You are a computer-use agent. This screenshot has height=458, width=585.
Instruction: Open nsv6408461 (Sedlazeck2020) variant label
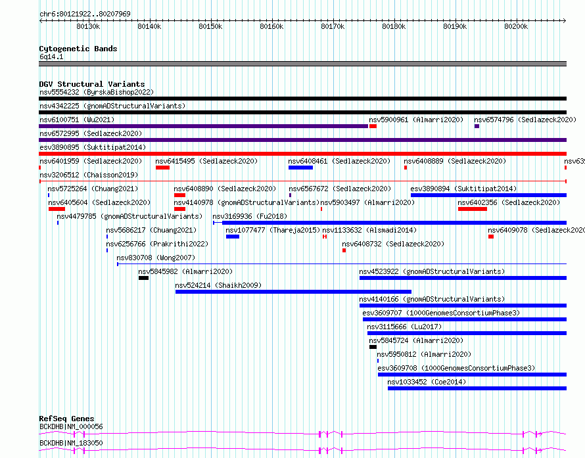click(339, 161)
